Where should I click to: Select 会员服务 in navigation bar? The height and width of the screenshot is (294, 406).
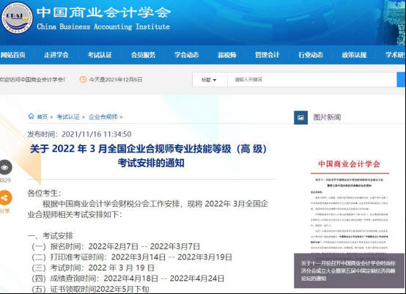click(143, 55)
